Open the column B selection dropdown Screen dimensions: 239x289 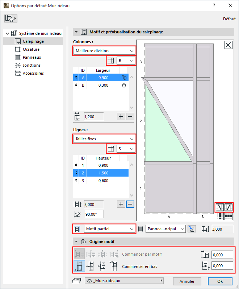click(x=126, y=61)
